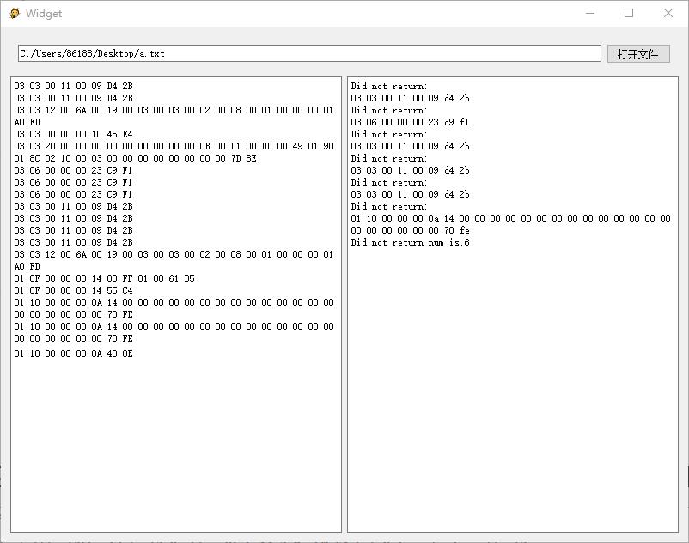Screen dimensions: 689x543
Task: Select line '03 03 00 00 00 10 45 E4'
Action: click(73, 134)
